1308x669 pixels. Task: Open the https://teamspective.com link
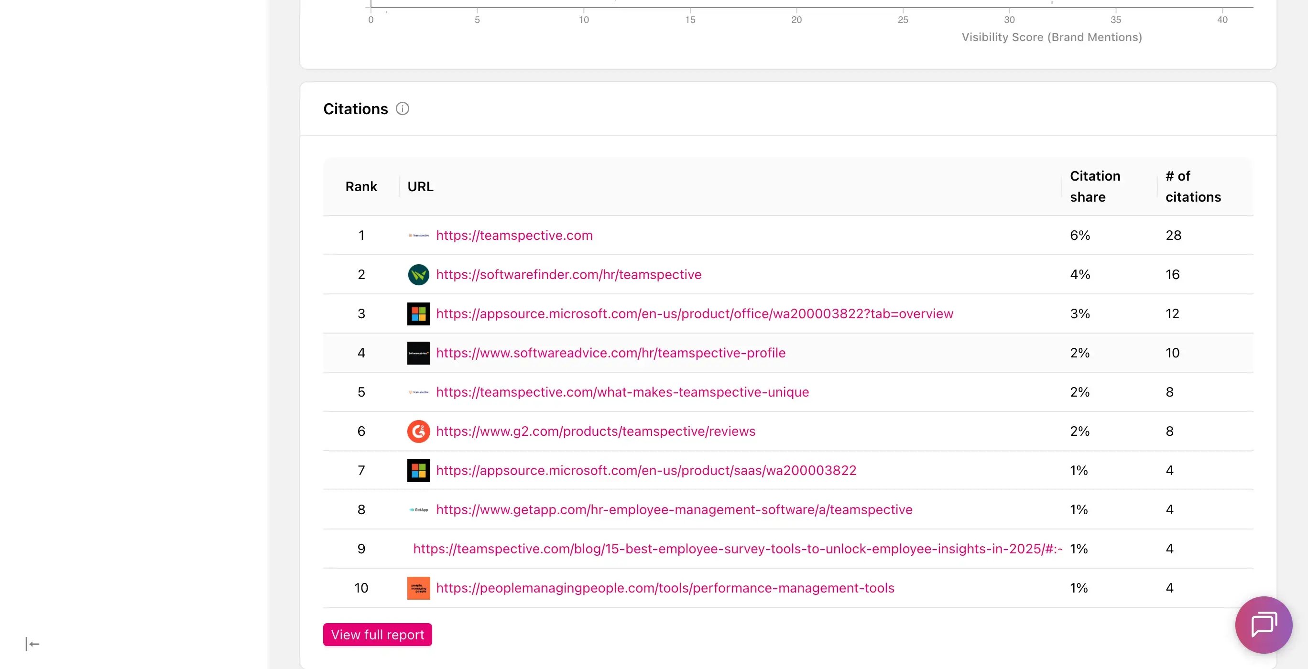point(514,236)
